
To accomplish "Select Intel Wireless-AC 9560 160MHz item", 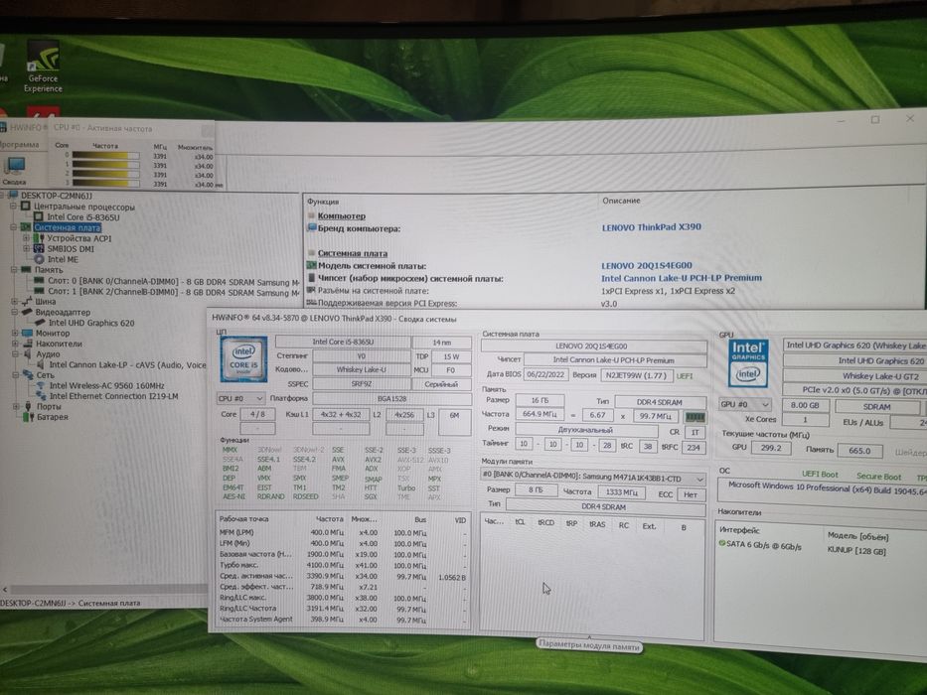I will [106, 386].
